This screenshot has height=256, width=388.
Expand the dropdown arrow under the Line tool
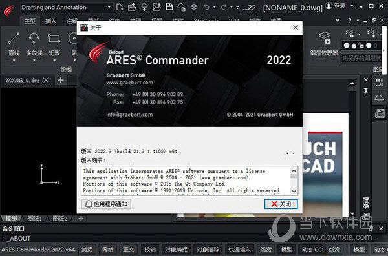tap(14, 60)
